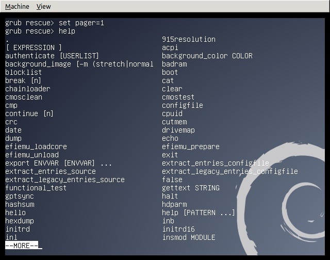Click the 'cmosclean' command
Viewport: 330px width, 260px height.
click(24, 97)
